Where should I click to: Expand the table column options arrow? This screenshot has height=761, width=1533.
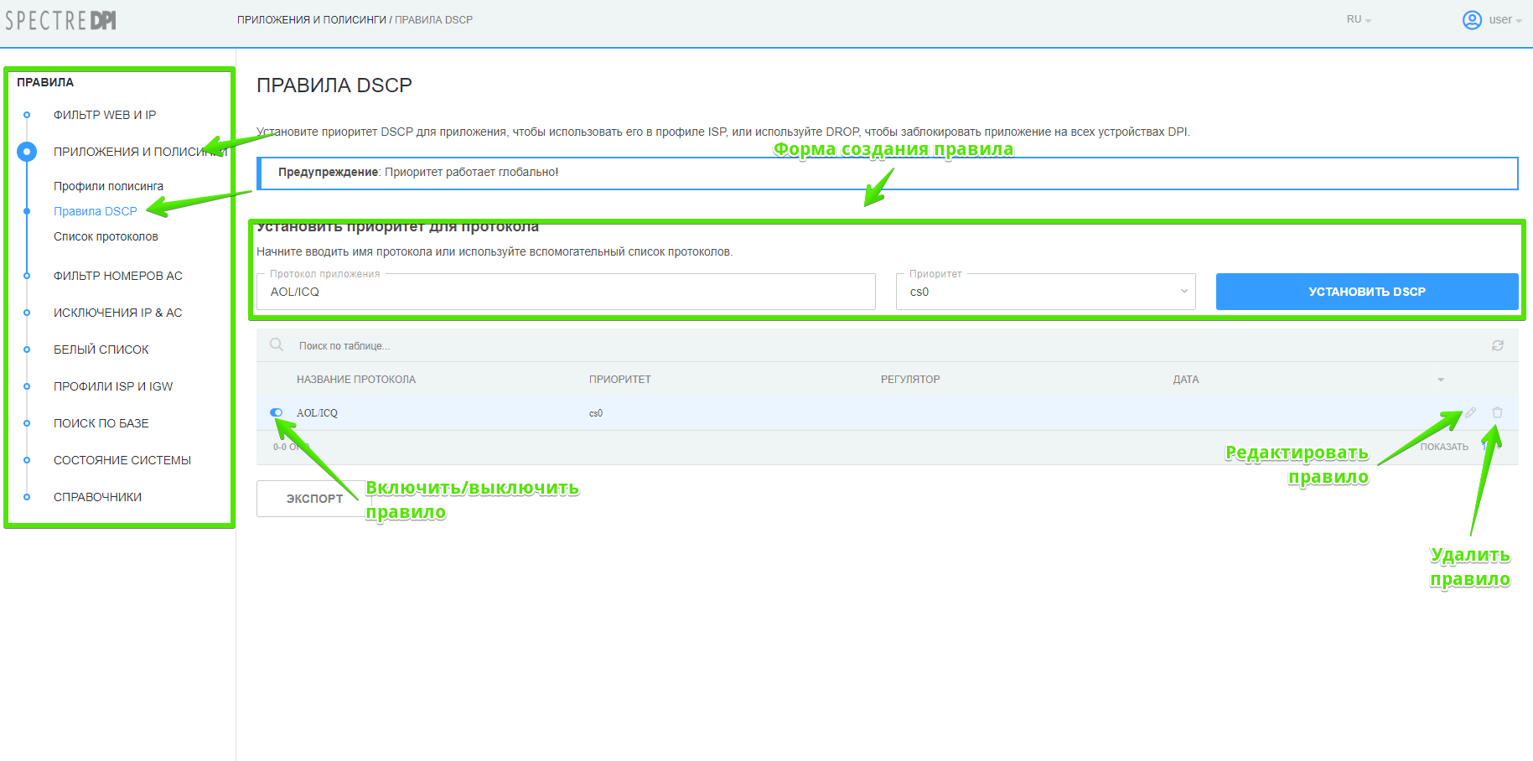click(x=1441, y=380)
